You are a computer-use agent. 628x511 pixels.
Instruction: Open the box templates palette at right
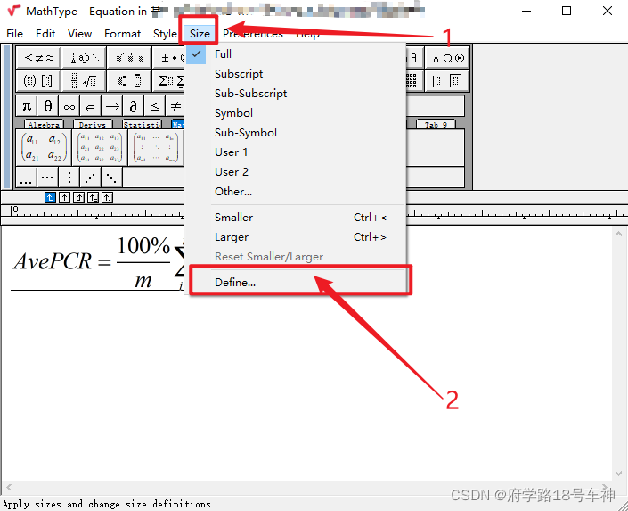tap(447, 80)
